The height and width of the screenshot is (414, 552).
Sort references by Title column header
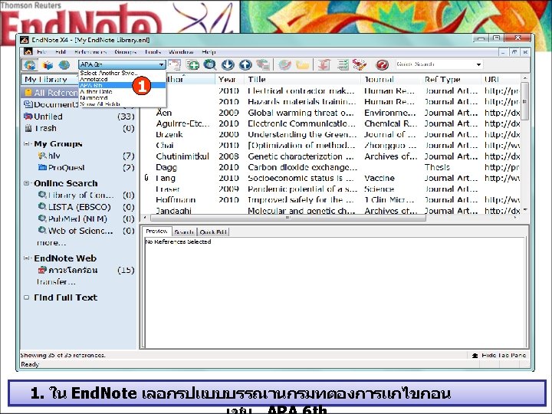coord(303,80)
